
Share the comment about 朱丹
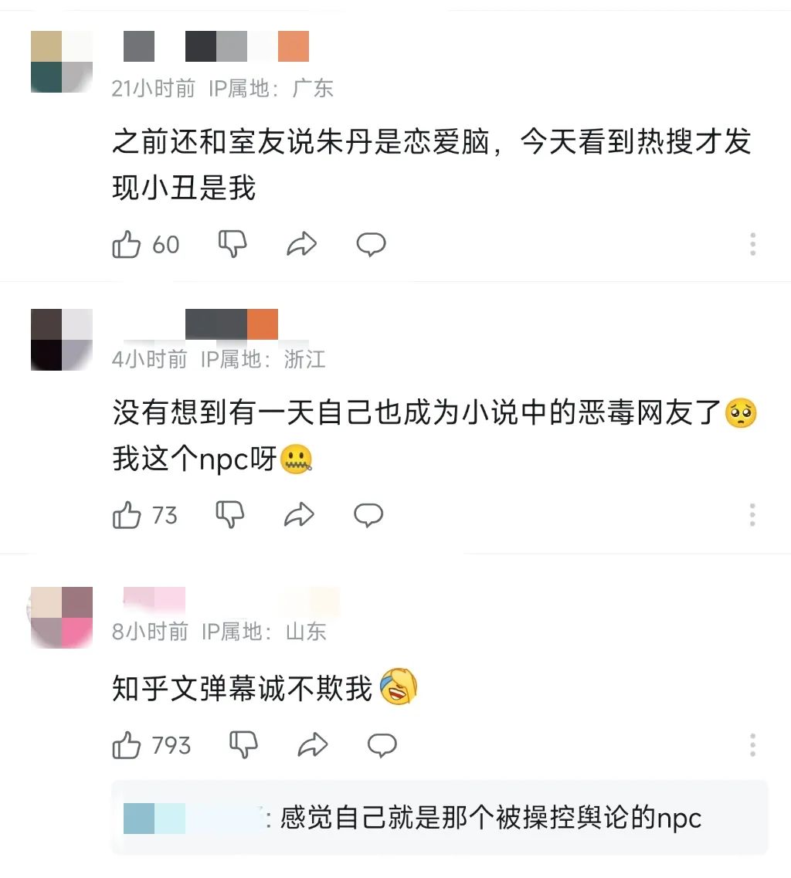click(x=302, y=244)
